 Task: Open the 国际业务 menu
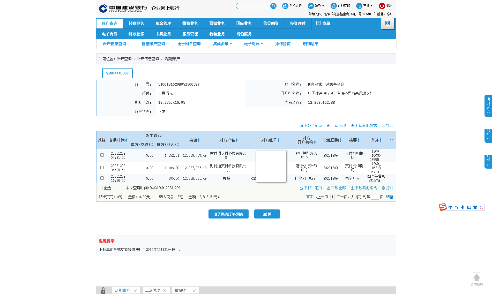pos(244,23)
